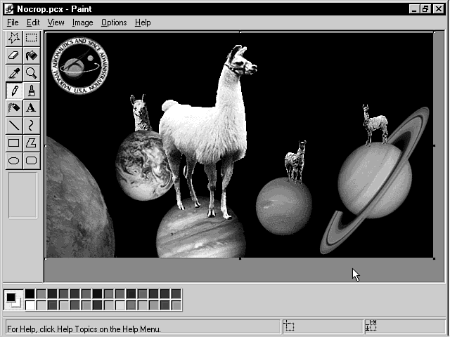Open the File menu
The image size is (450, 337).
pyautogui.click(x=13, y=22)
